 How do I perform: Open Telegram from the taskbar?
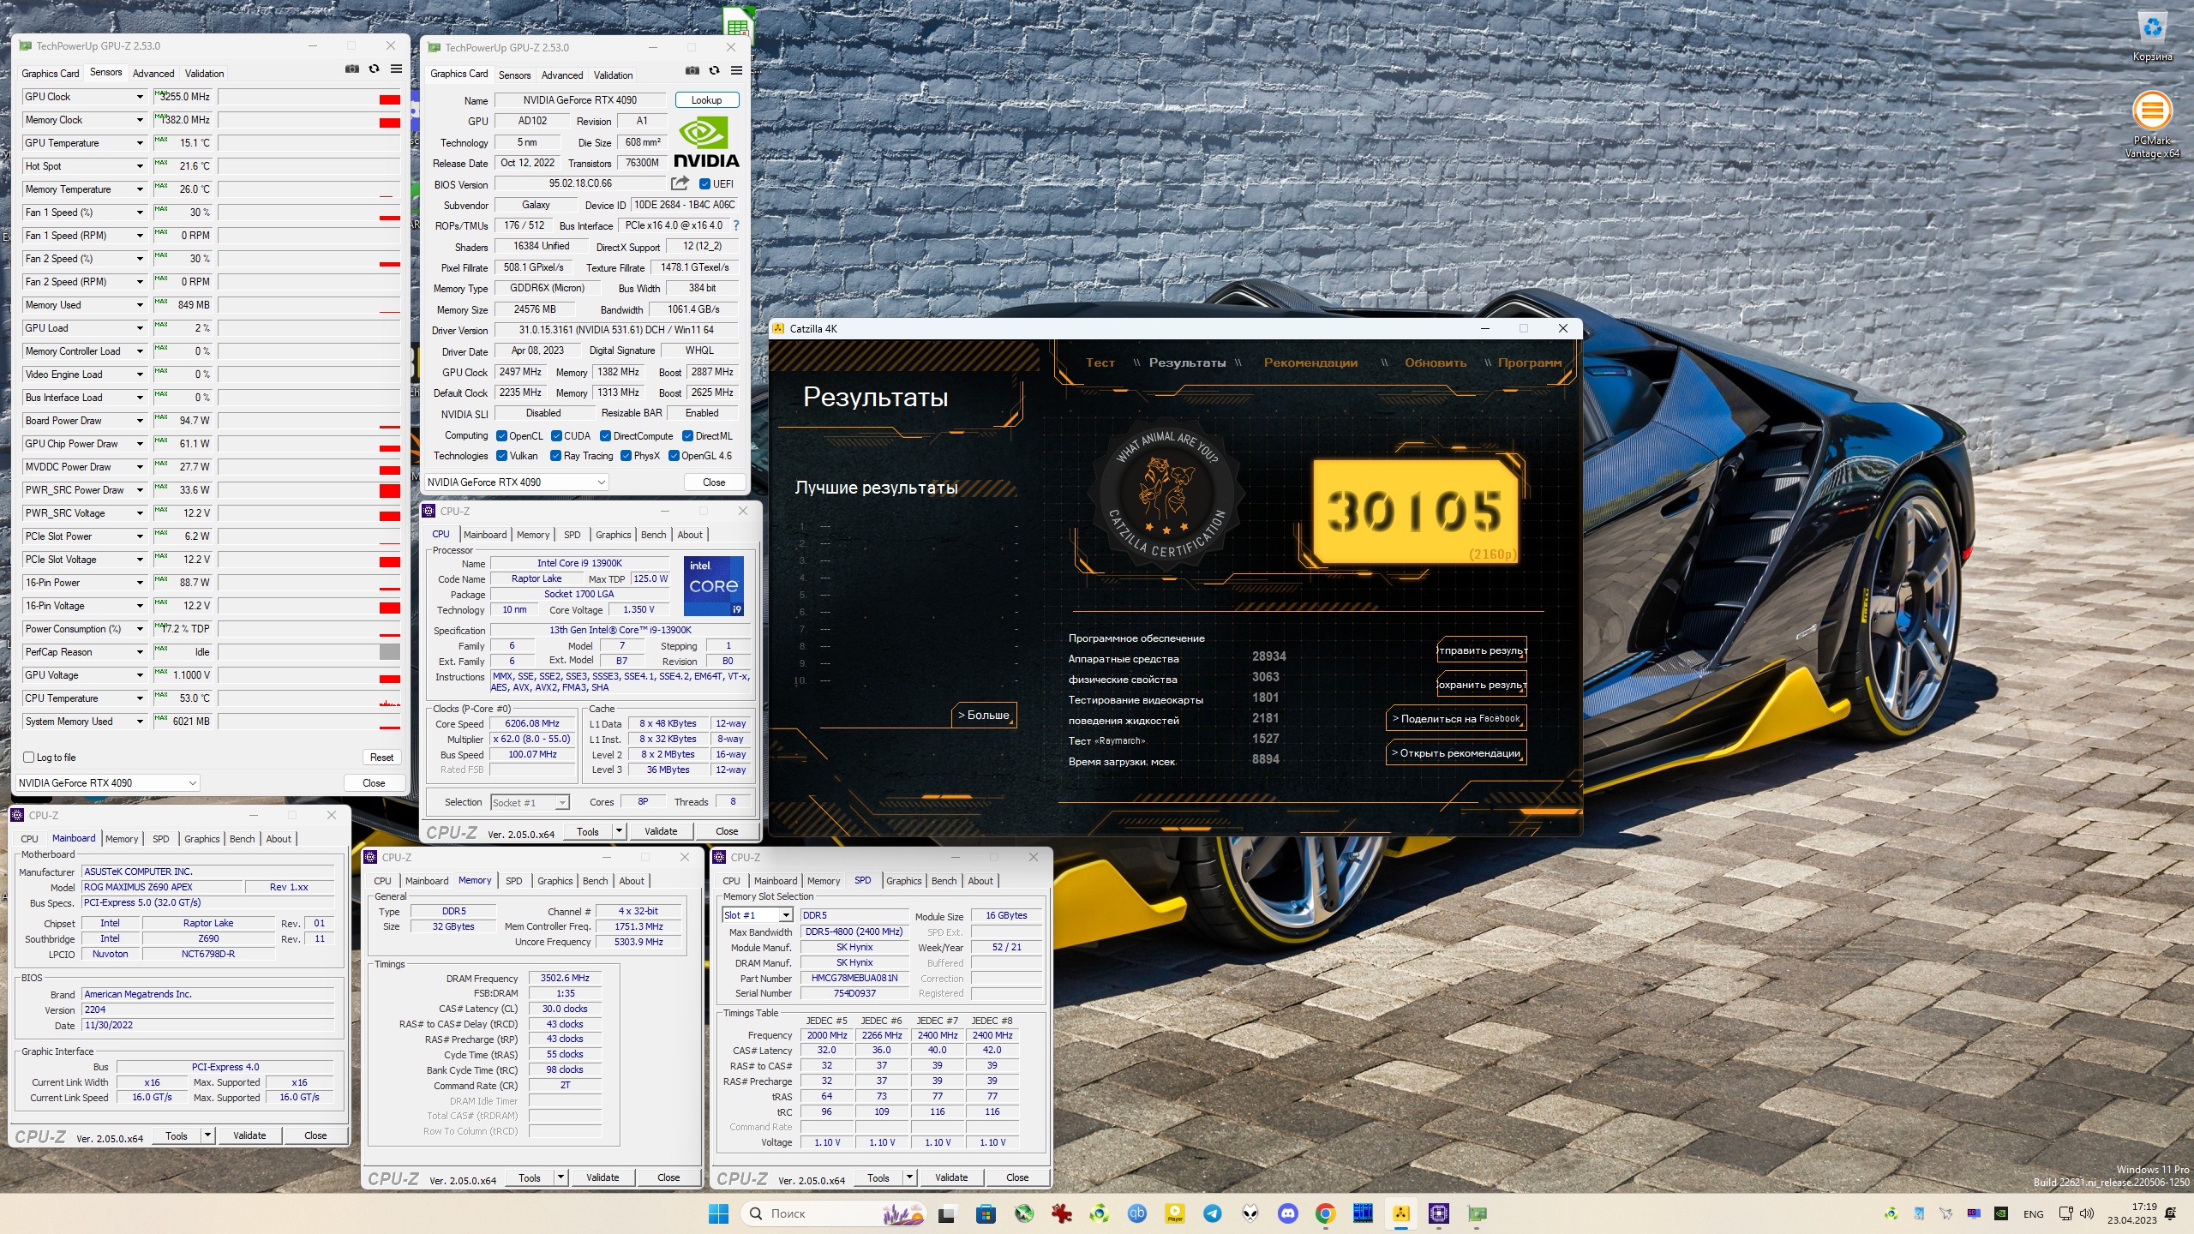pyautogui.click(x=1213, y=1213)
